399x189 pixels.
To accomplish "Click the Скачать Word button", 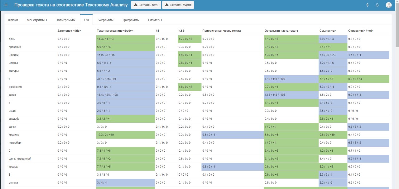I will tap(178, 5).
